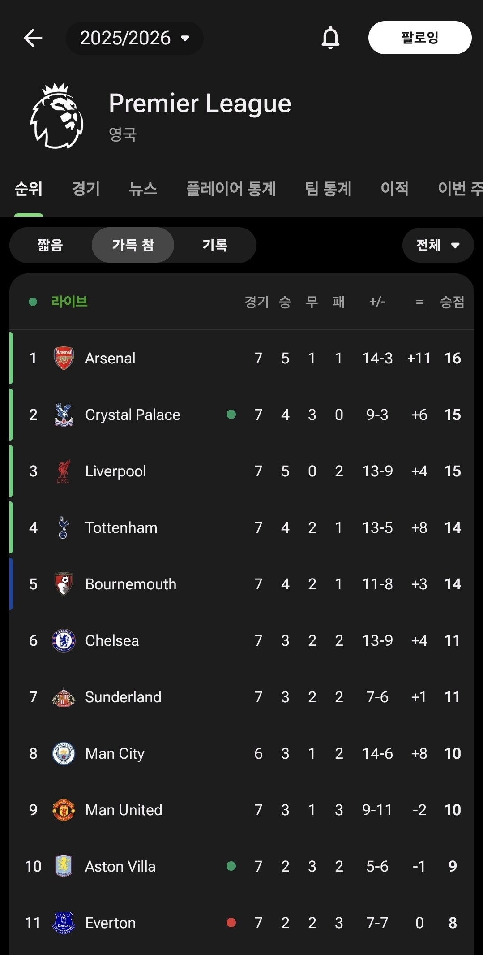Switch table view to 기록
Screen dimensions: 483x955
pos(215,245)
